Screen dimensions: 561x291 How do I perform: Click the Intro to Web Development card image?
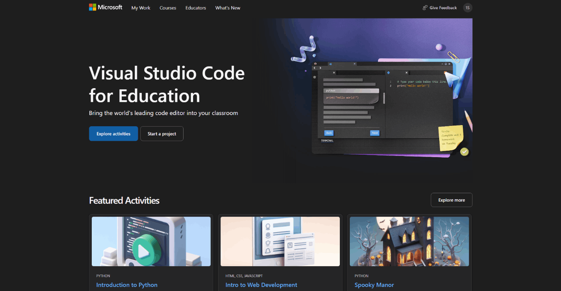280,241
